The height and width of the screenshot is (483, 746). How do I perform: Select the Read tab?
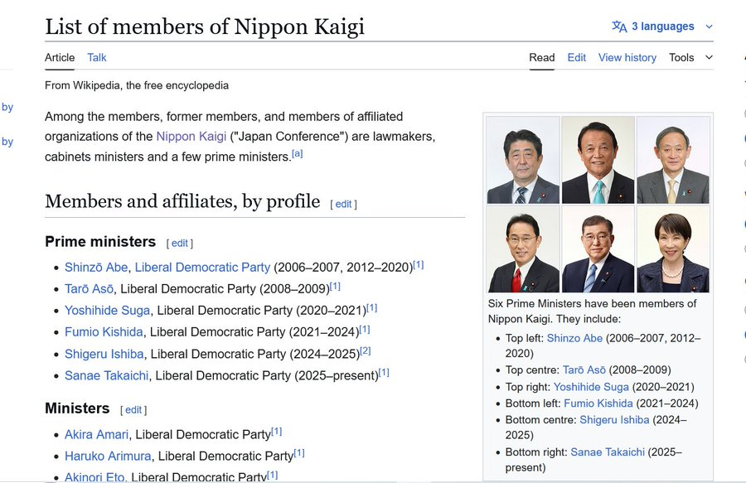(x=542, y=57)
